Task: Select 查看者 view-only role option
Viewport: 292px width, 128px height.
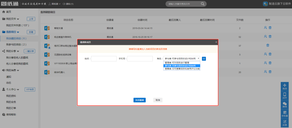Action: (182, 69)
